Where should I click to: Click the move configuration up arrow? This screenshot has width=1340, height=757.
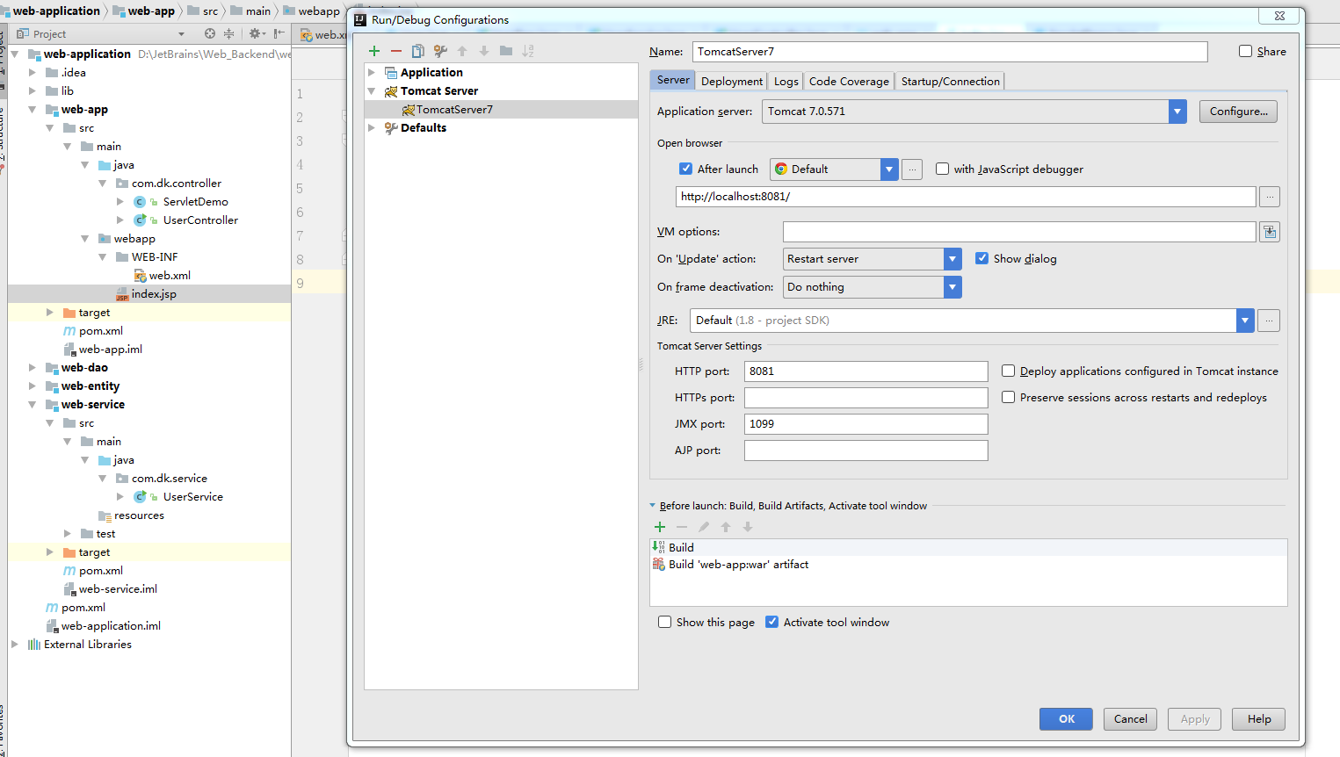[462, 51]
